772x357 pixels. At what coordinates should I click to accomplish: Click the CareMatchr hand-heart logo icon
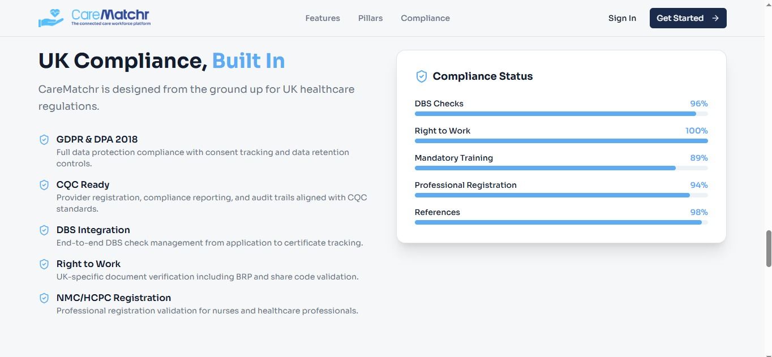[x=51, y=18]
